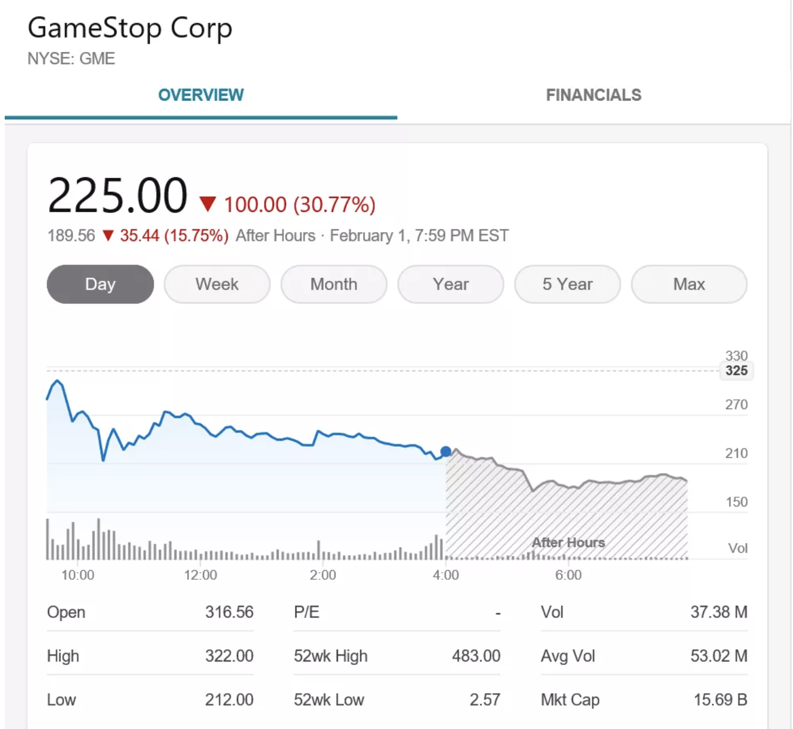This screenshot has height=729, width=793.
Task: Choose the 5 Year chart range
Action: tap(567, 284)
